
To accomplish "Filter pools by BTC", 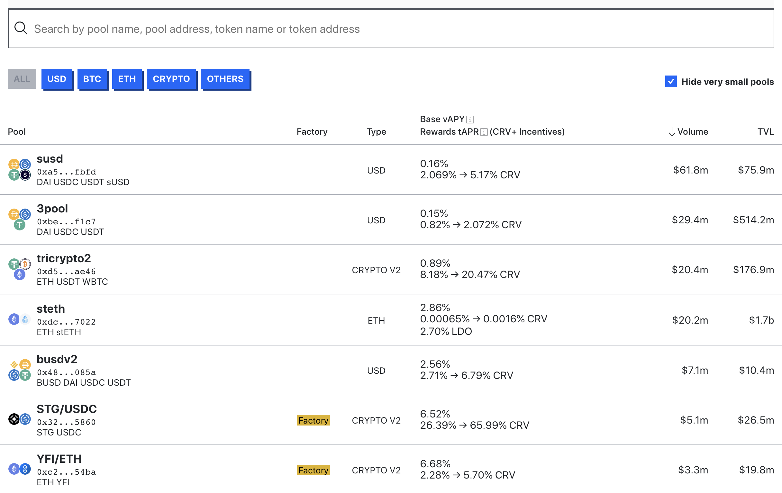I will 92,79.
